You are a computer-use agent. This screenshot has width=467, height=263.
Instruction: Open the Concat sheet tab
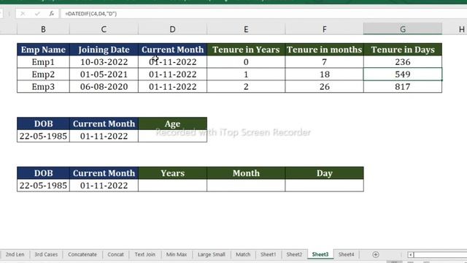coord(115,254)
